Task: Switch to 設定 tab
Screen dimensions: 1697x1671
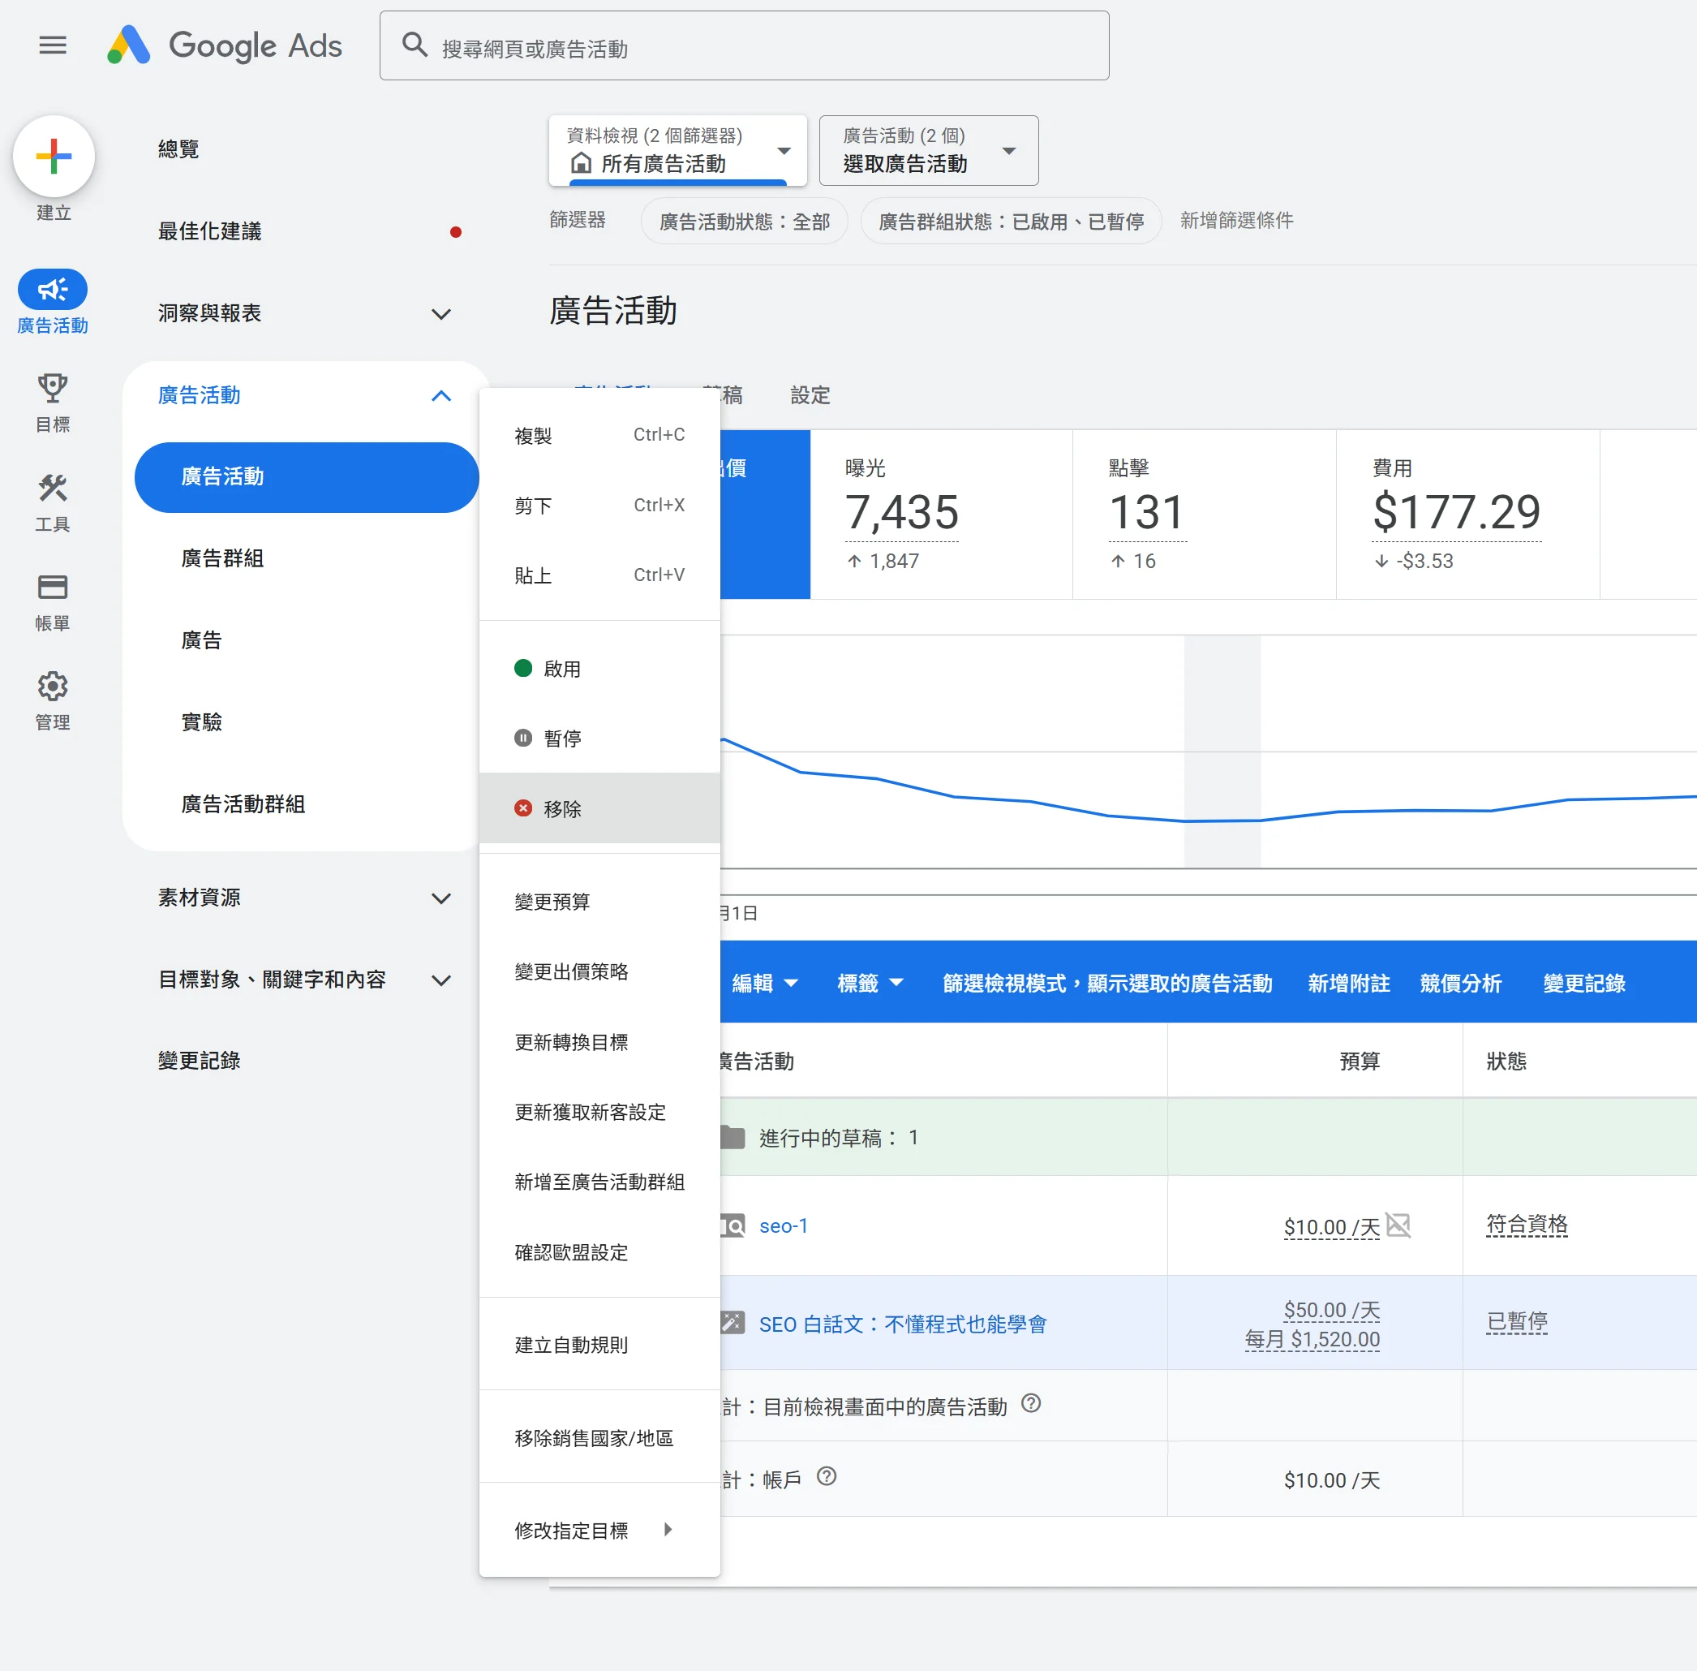Action: 810,396
